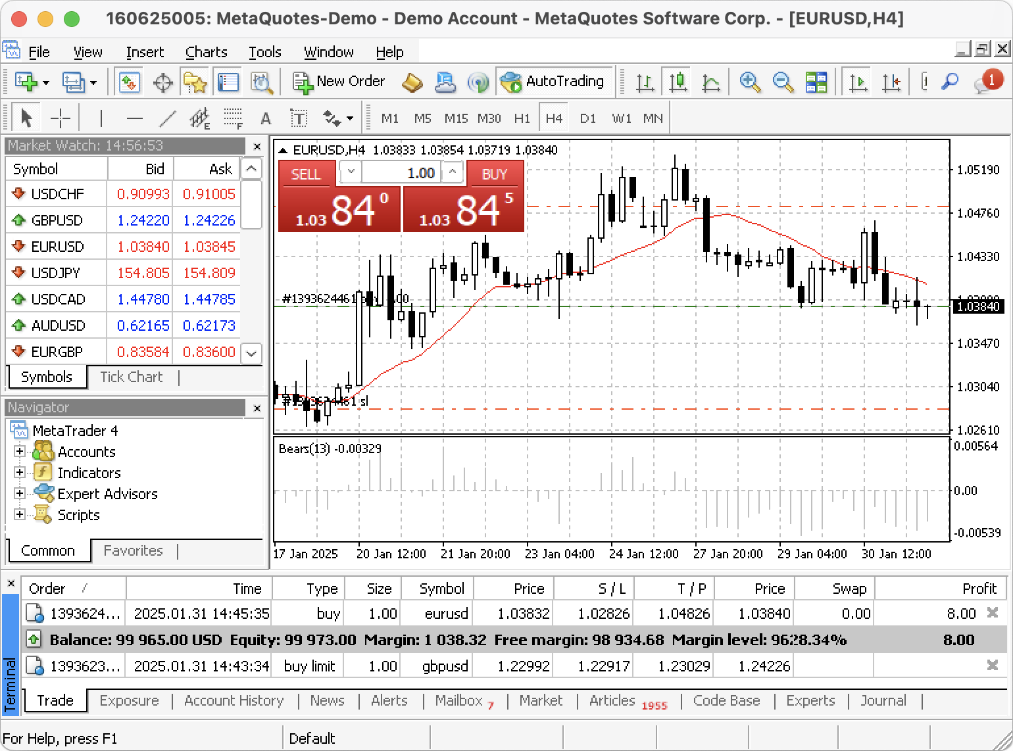Switch to the D1 timeframe
Viewport: 1013px width, 751px height.
tap(588, 118)
